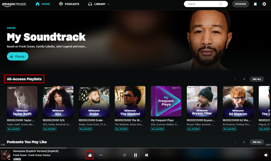Viewport: 271px width, 161px height.
Task: Focus the Search input field
Action: click(206, 4)
